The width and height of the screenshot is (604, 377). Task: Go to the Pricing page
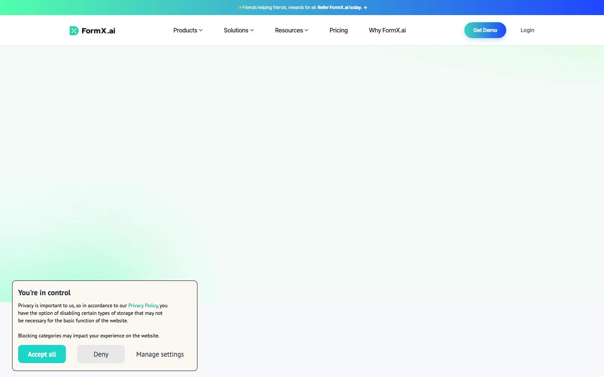pos(339,30)
